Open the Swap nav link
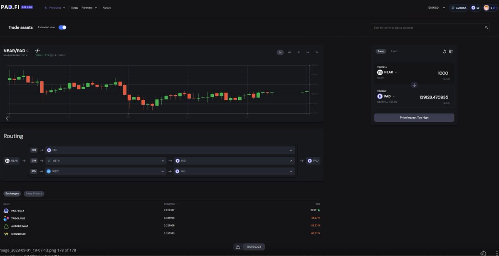 click(74, 8)
